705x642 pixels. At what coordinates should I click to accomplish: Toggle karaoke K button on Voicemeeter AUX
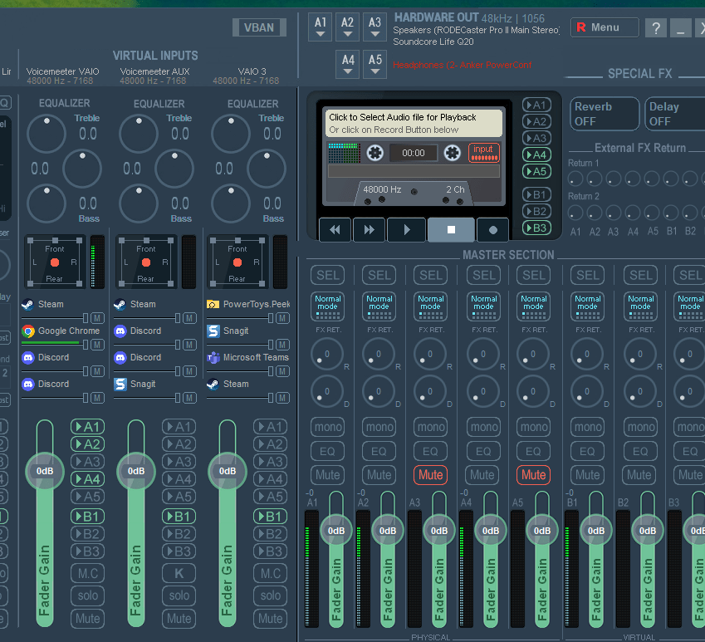click(179, 573)
